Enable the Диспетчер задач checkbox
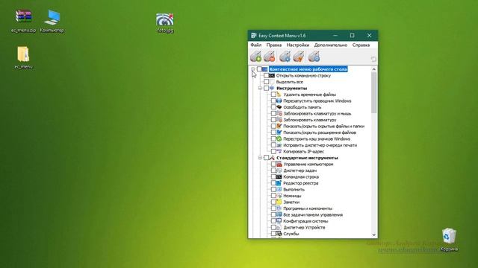478x268 pixels. pos(273,170)
